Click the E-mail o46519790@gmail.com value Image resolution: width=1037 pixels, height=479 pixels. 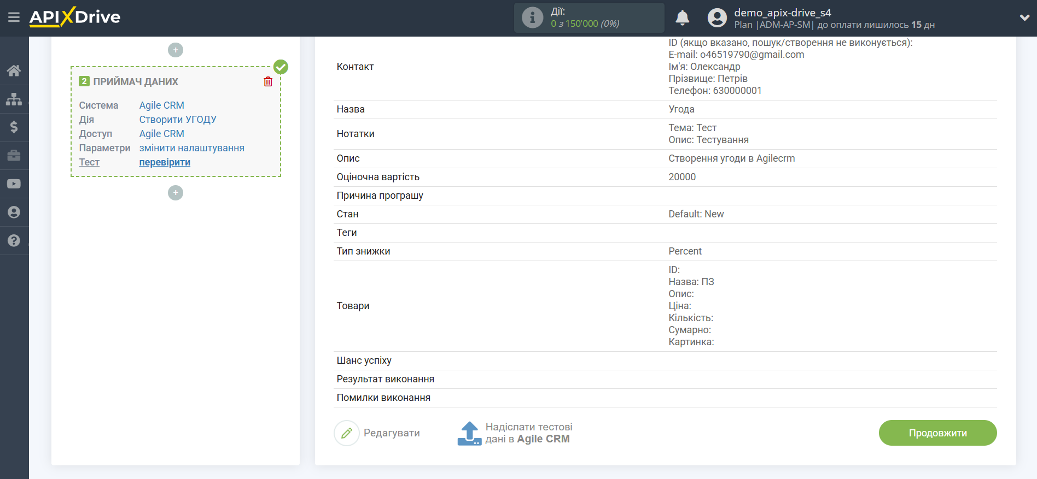pyautogui.click(x=736, y=55)
